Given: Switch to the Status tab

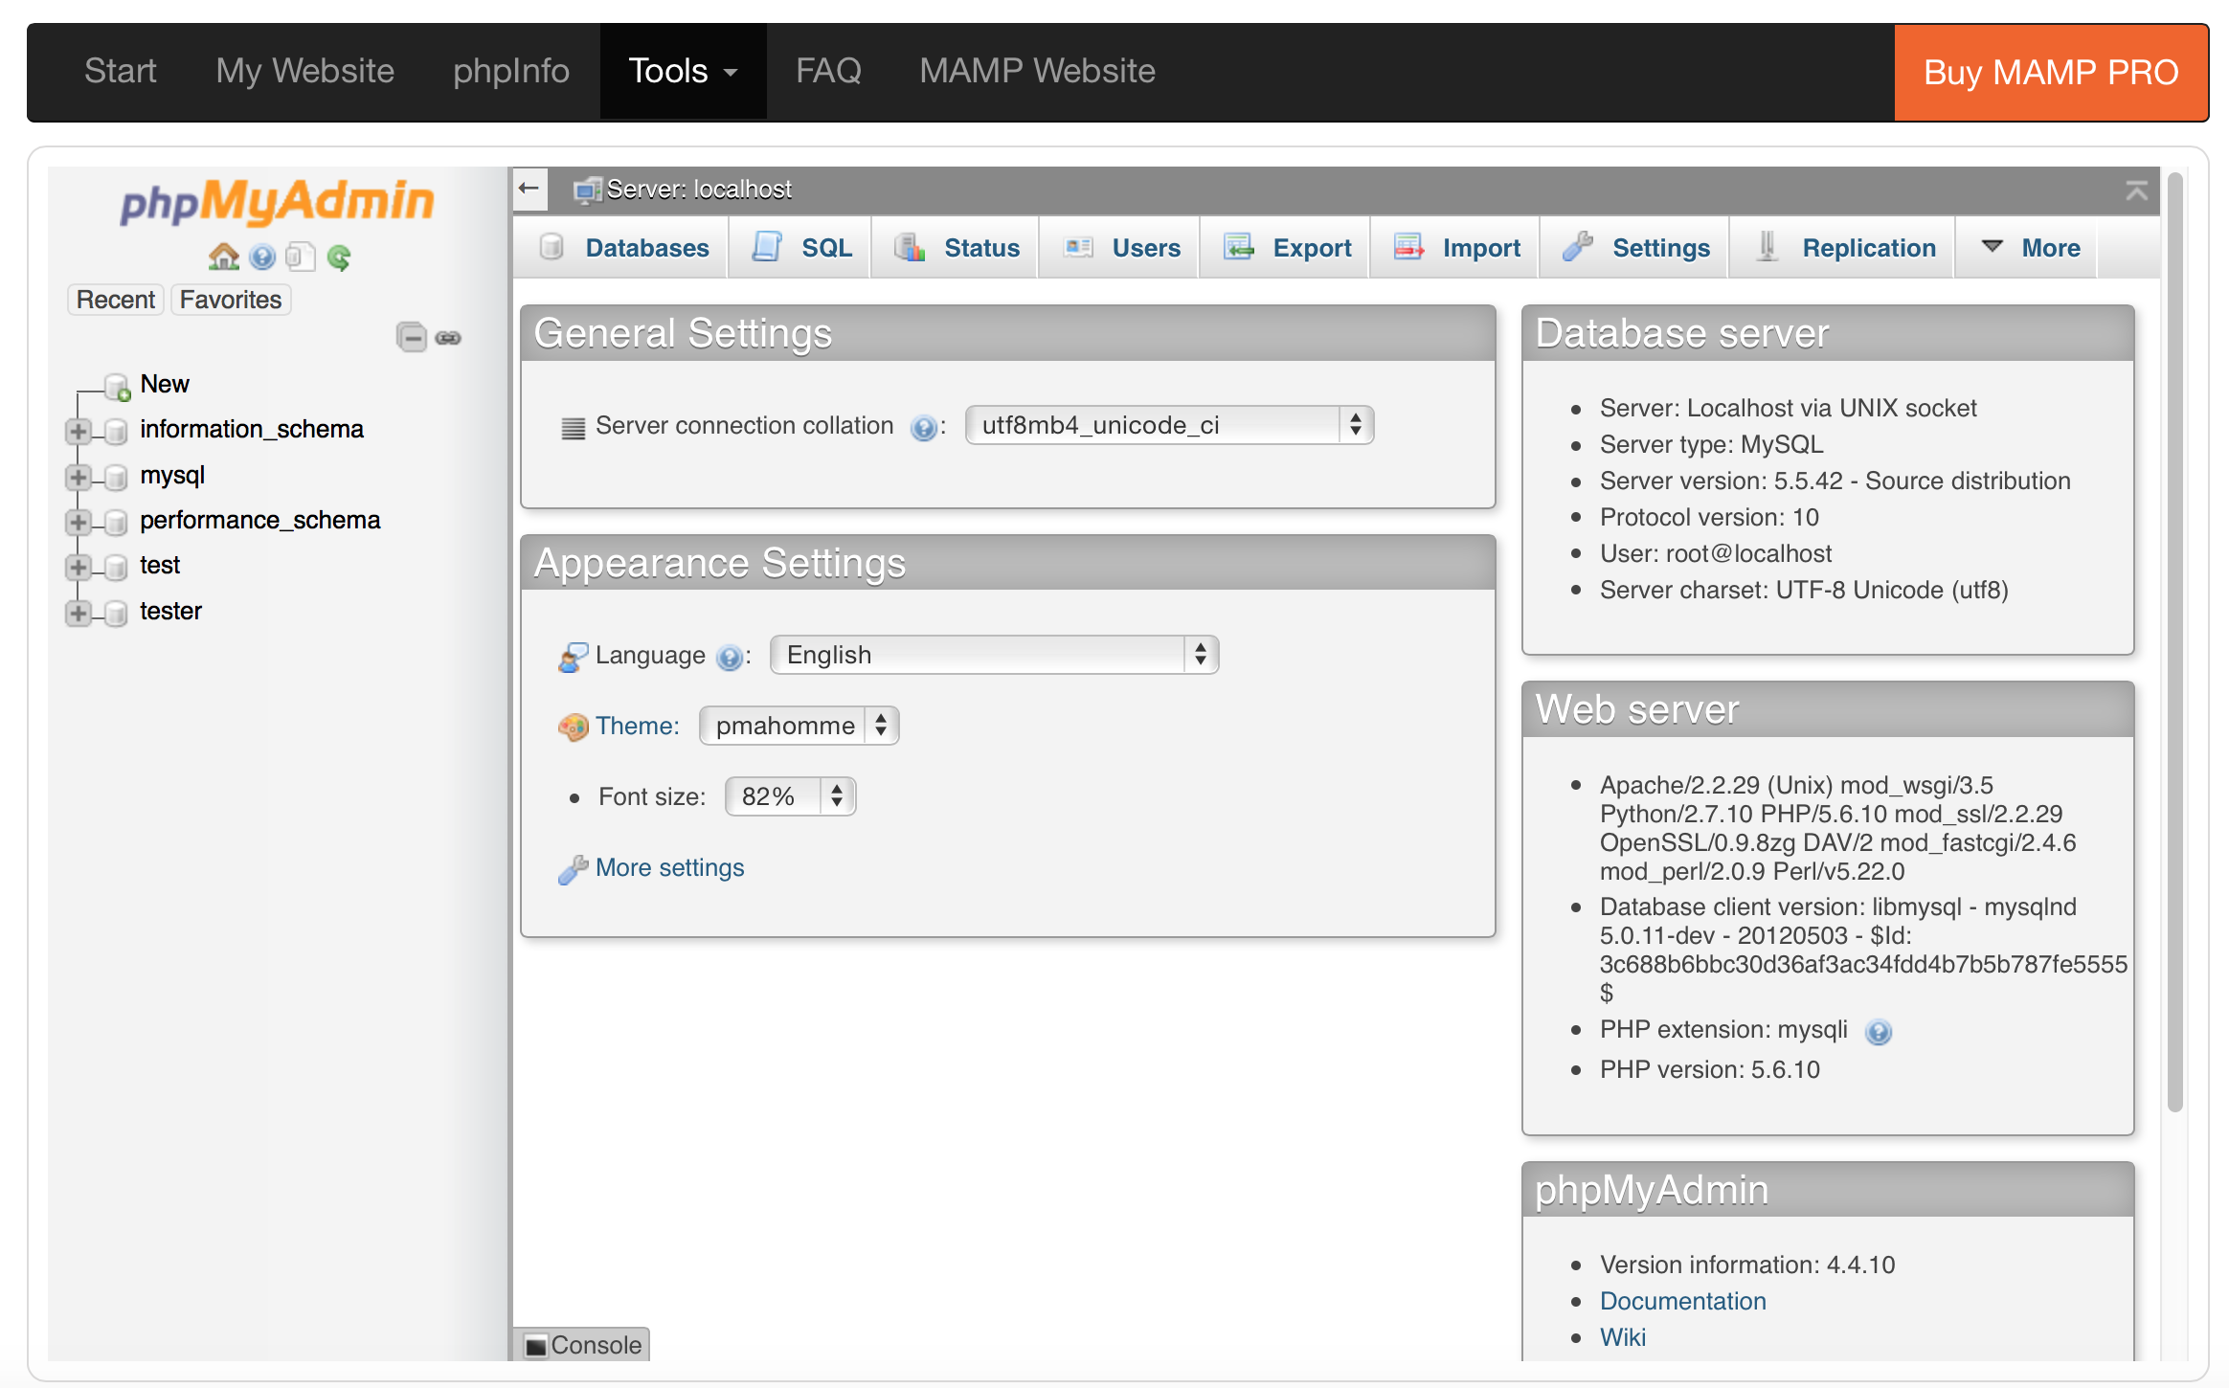Looking at the screenshot, I should tap(957, 248).
